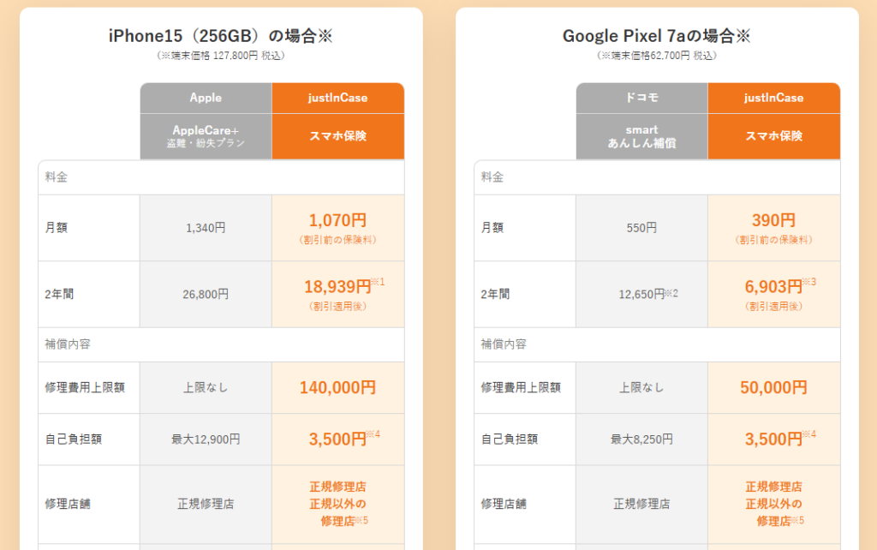The width and height of the screenshot is (877, 550).
Task: Select the 50,000円 repair limit value
Action: coord(773,388)
